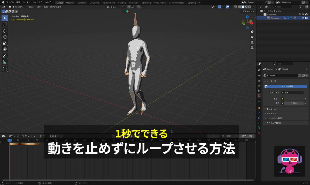Open the Physics properties tab

coord(259,113)
